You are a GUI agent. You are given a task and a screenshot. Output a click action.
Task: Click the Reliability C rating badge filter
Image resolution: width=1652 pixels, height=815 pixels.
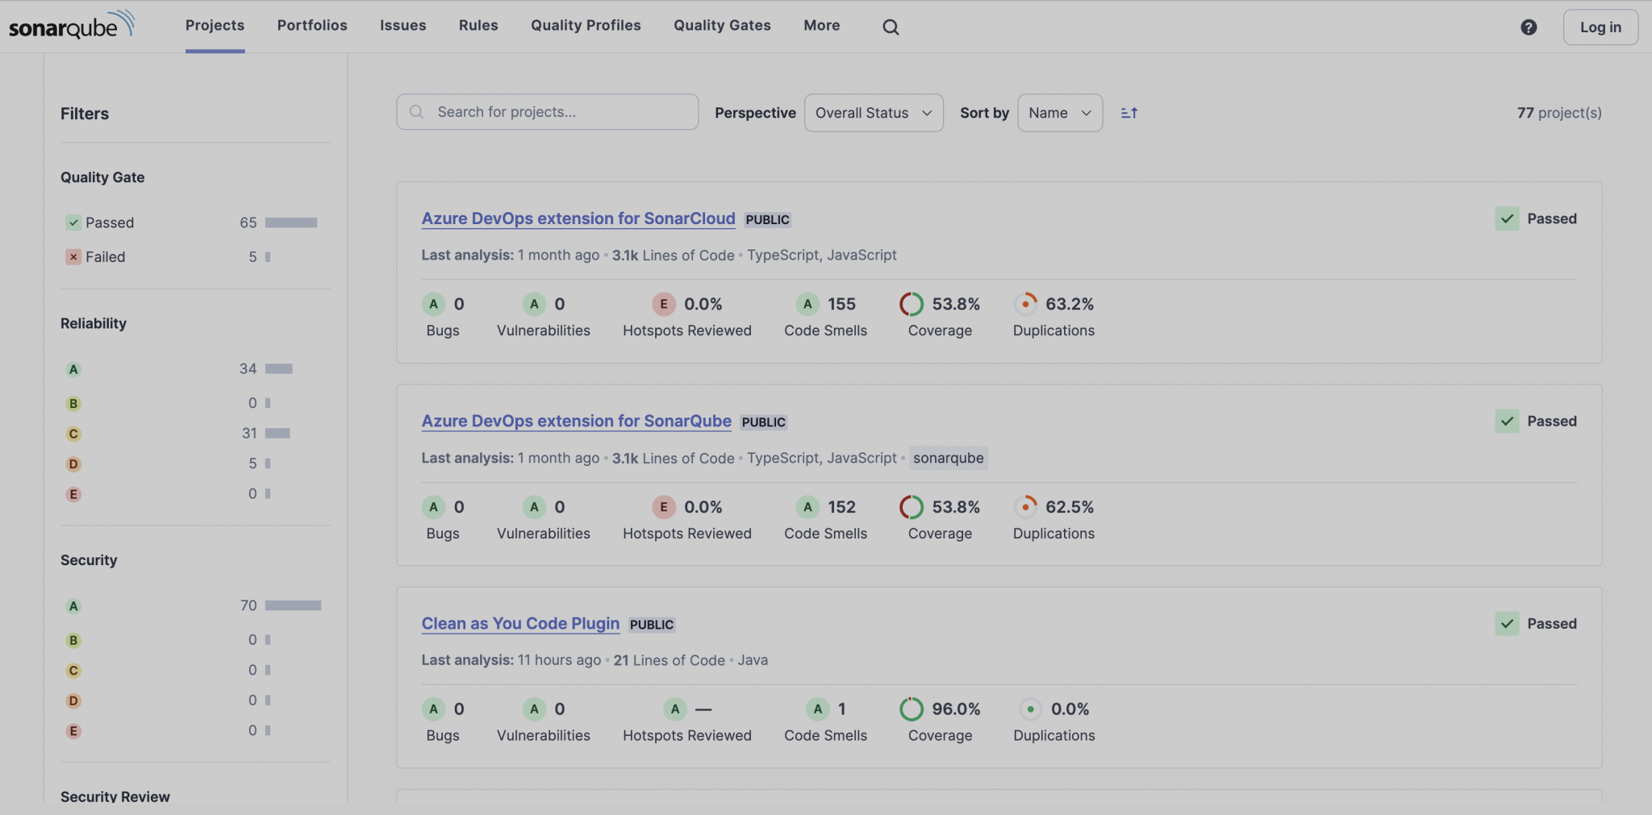[x=73, y=434]
